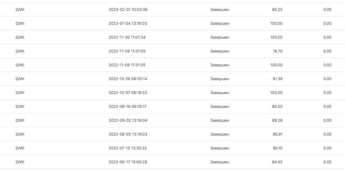Click Завершен status in the 84.45 row
This screenshot has height=173, width=345.
point(220,162)
